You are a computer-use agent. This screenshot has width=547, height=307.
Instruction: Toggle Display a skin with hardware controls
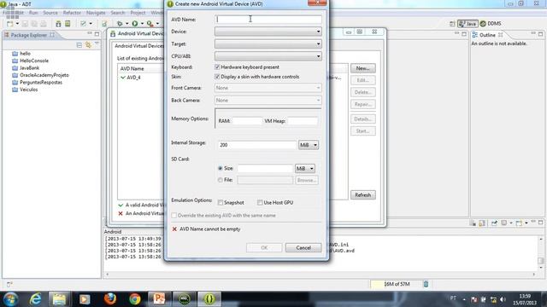217,77
